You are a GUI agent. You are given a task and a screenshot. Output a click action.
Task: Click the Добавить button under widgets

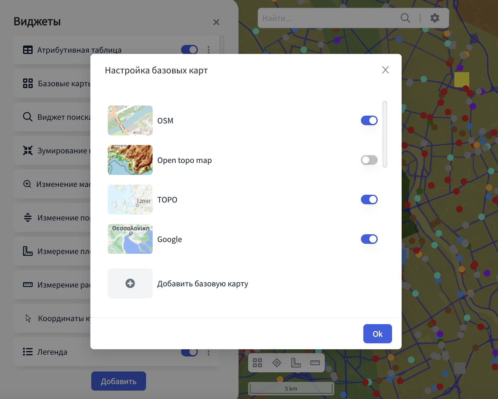119,381
